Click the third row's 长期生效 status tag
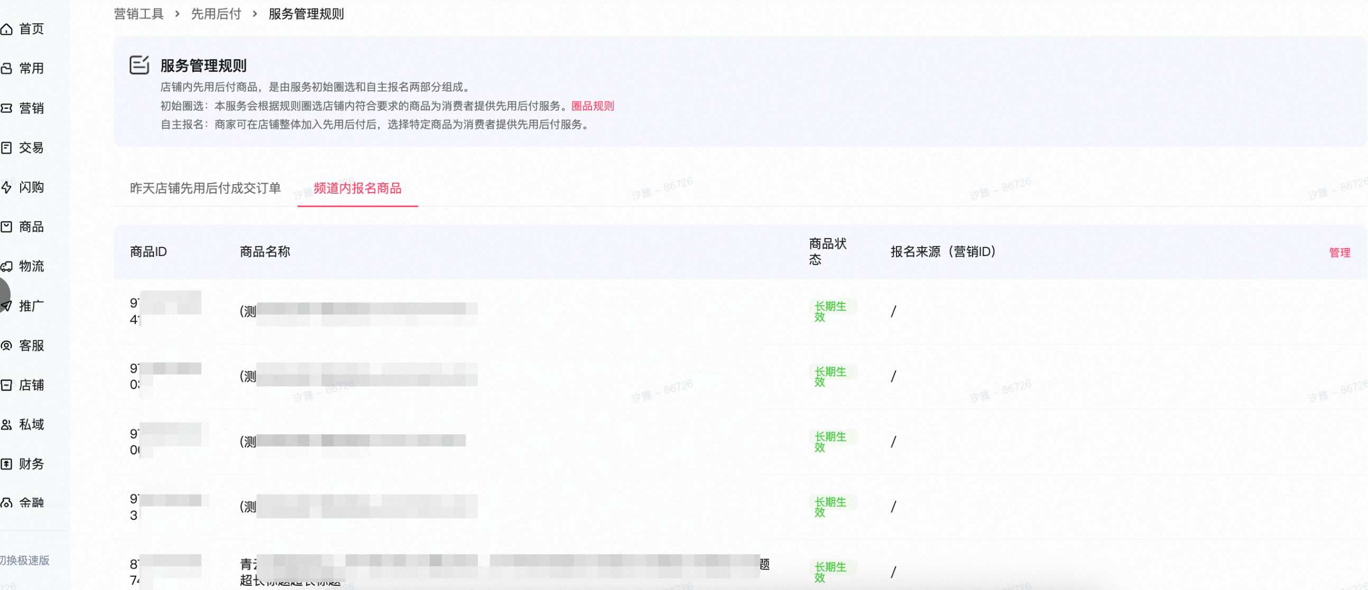Screen dimensions: 1368x590 [x=832, y=442]
